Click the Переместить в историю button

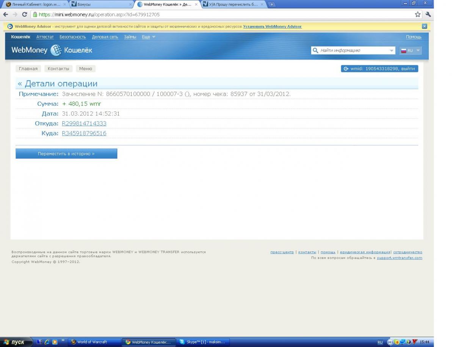tap(66, 154)
